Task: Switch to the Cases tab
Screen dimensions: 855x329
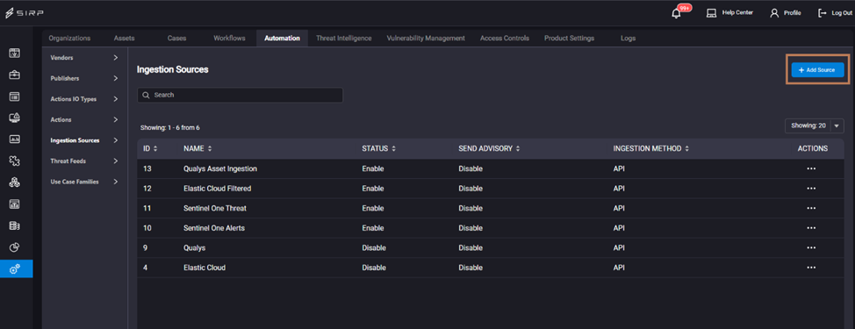Action: (176, 38)
